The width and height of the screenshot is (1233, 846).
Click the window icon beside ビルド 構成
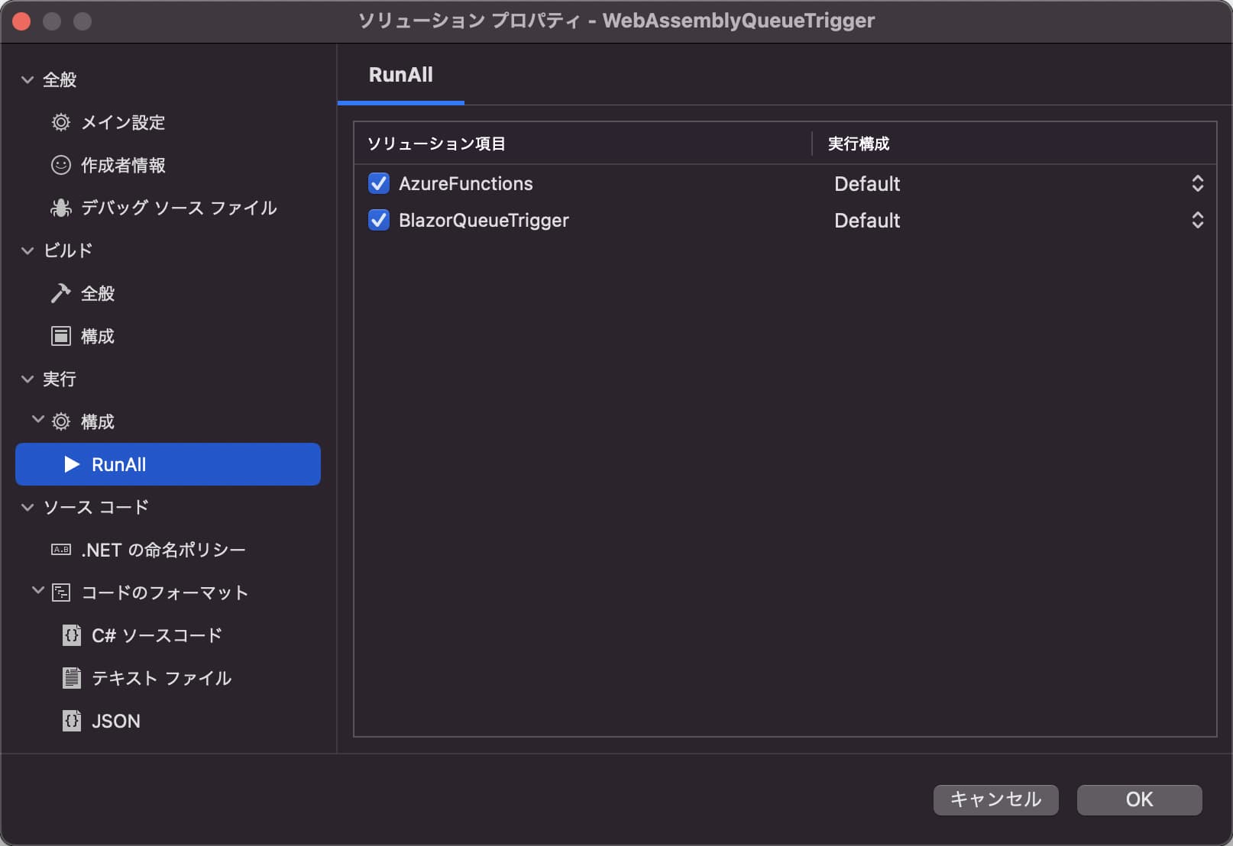[x=61, y=336]
